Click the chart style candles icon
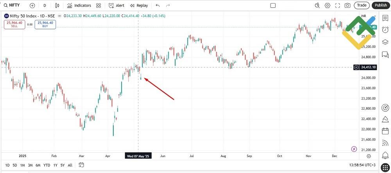 pos(57,5)
